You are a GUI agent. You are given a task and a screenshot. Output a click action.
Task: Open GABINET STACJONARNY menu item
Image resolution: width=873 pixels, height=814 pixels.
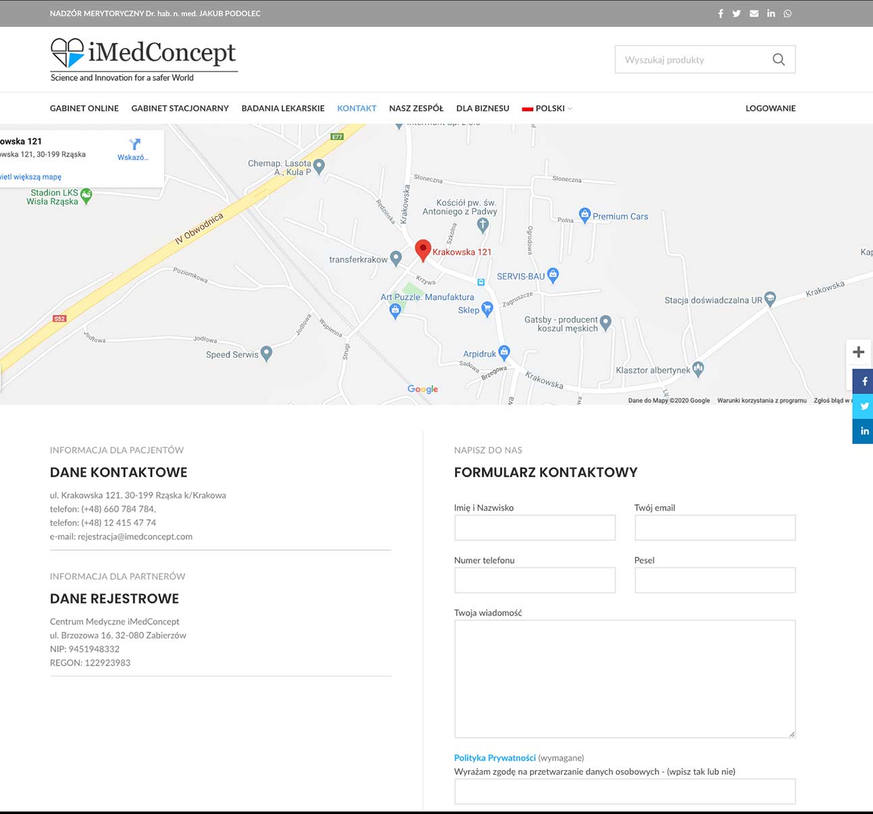[x=180, y=108]
